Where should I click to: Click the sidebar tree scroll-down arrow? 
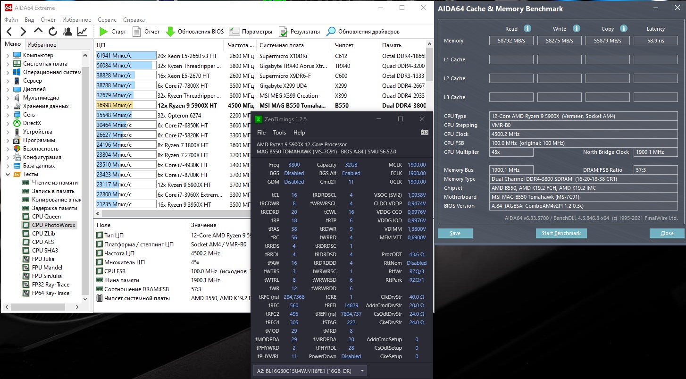pos(85,299)
